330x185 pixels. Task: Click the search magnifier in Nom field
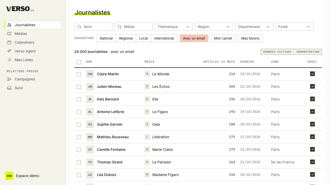click(x=80, y=27)
